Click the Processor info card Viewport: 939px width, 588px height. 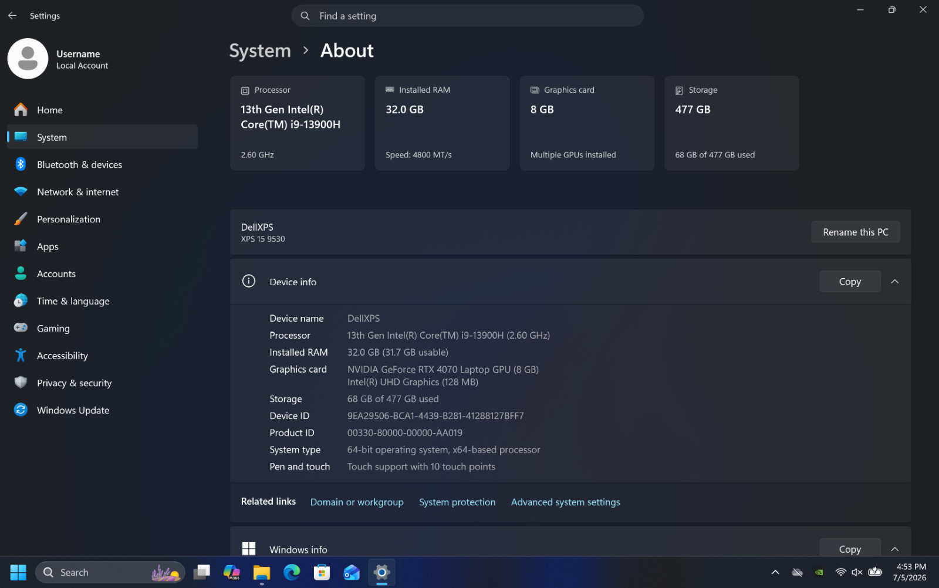(298, 123)
